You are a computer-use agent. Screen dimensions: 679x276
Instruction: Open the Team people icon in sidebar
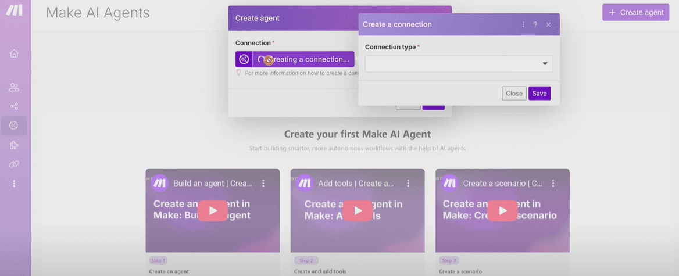[14, 87]
